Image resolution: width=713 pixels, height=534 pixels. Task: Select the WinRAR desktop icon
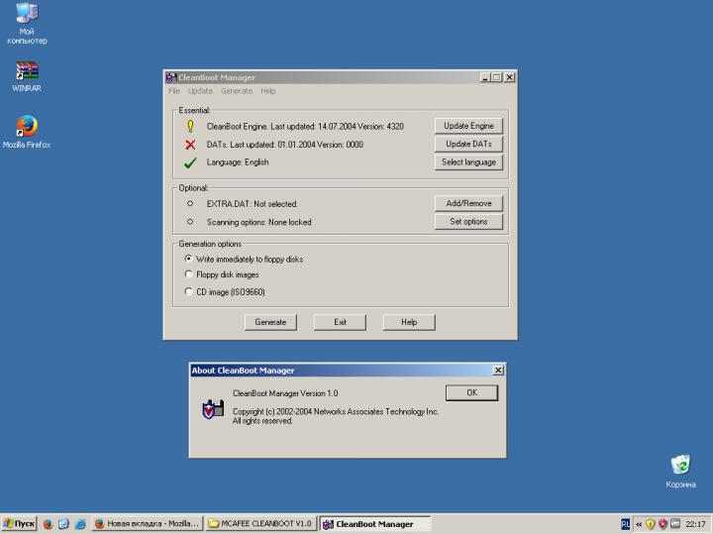tap(27, 71)
